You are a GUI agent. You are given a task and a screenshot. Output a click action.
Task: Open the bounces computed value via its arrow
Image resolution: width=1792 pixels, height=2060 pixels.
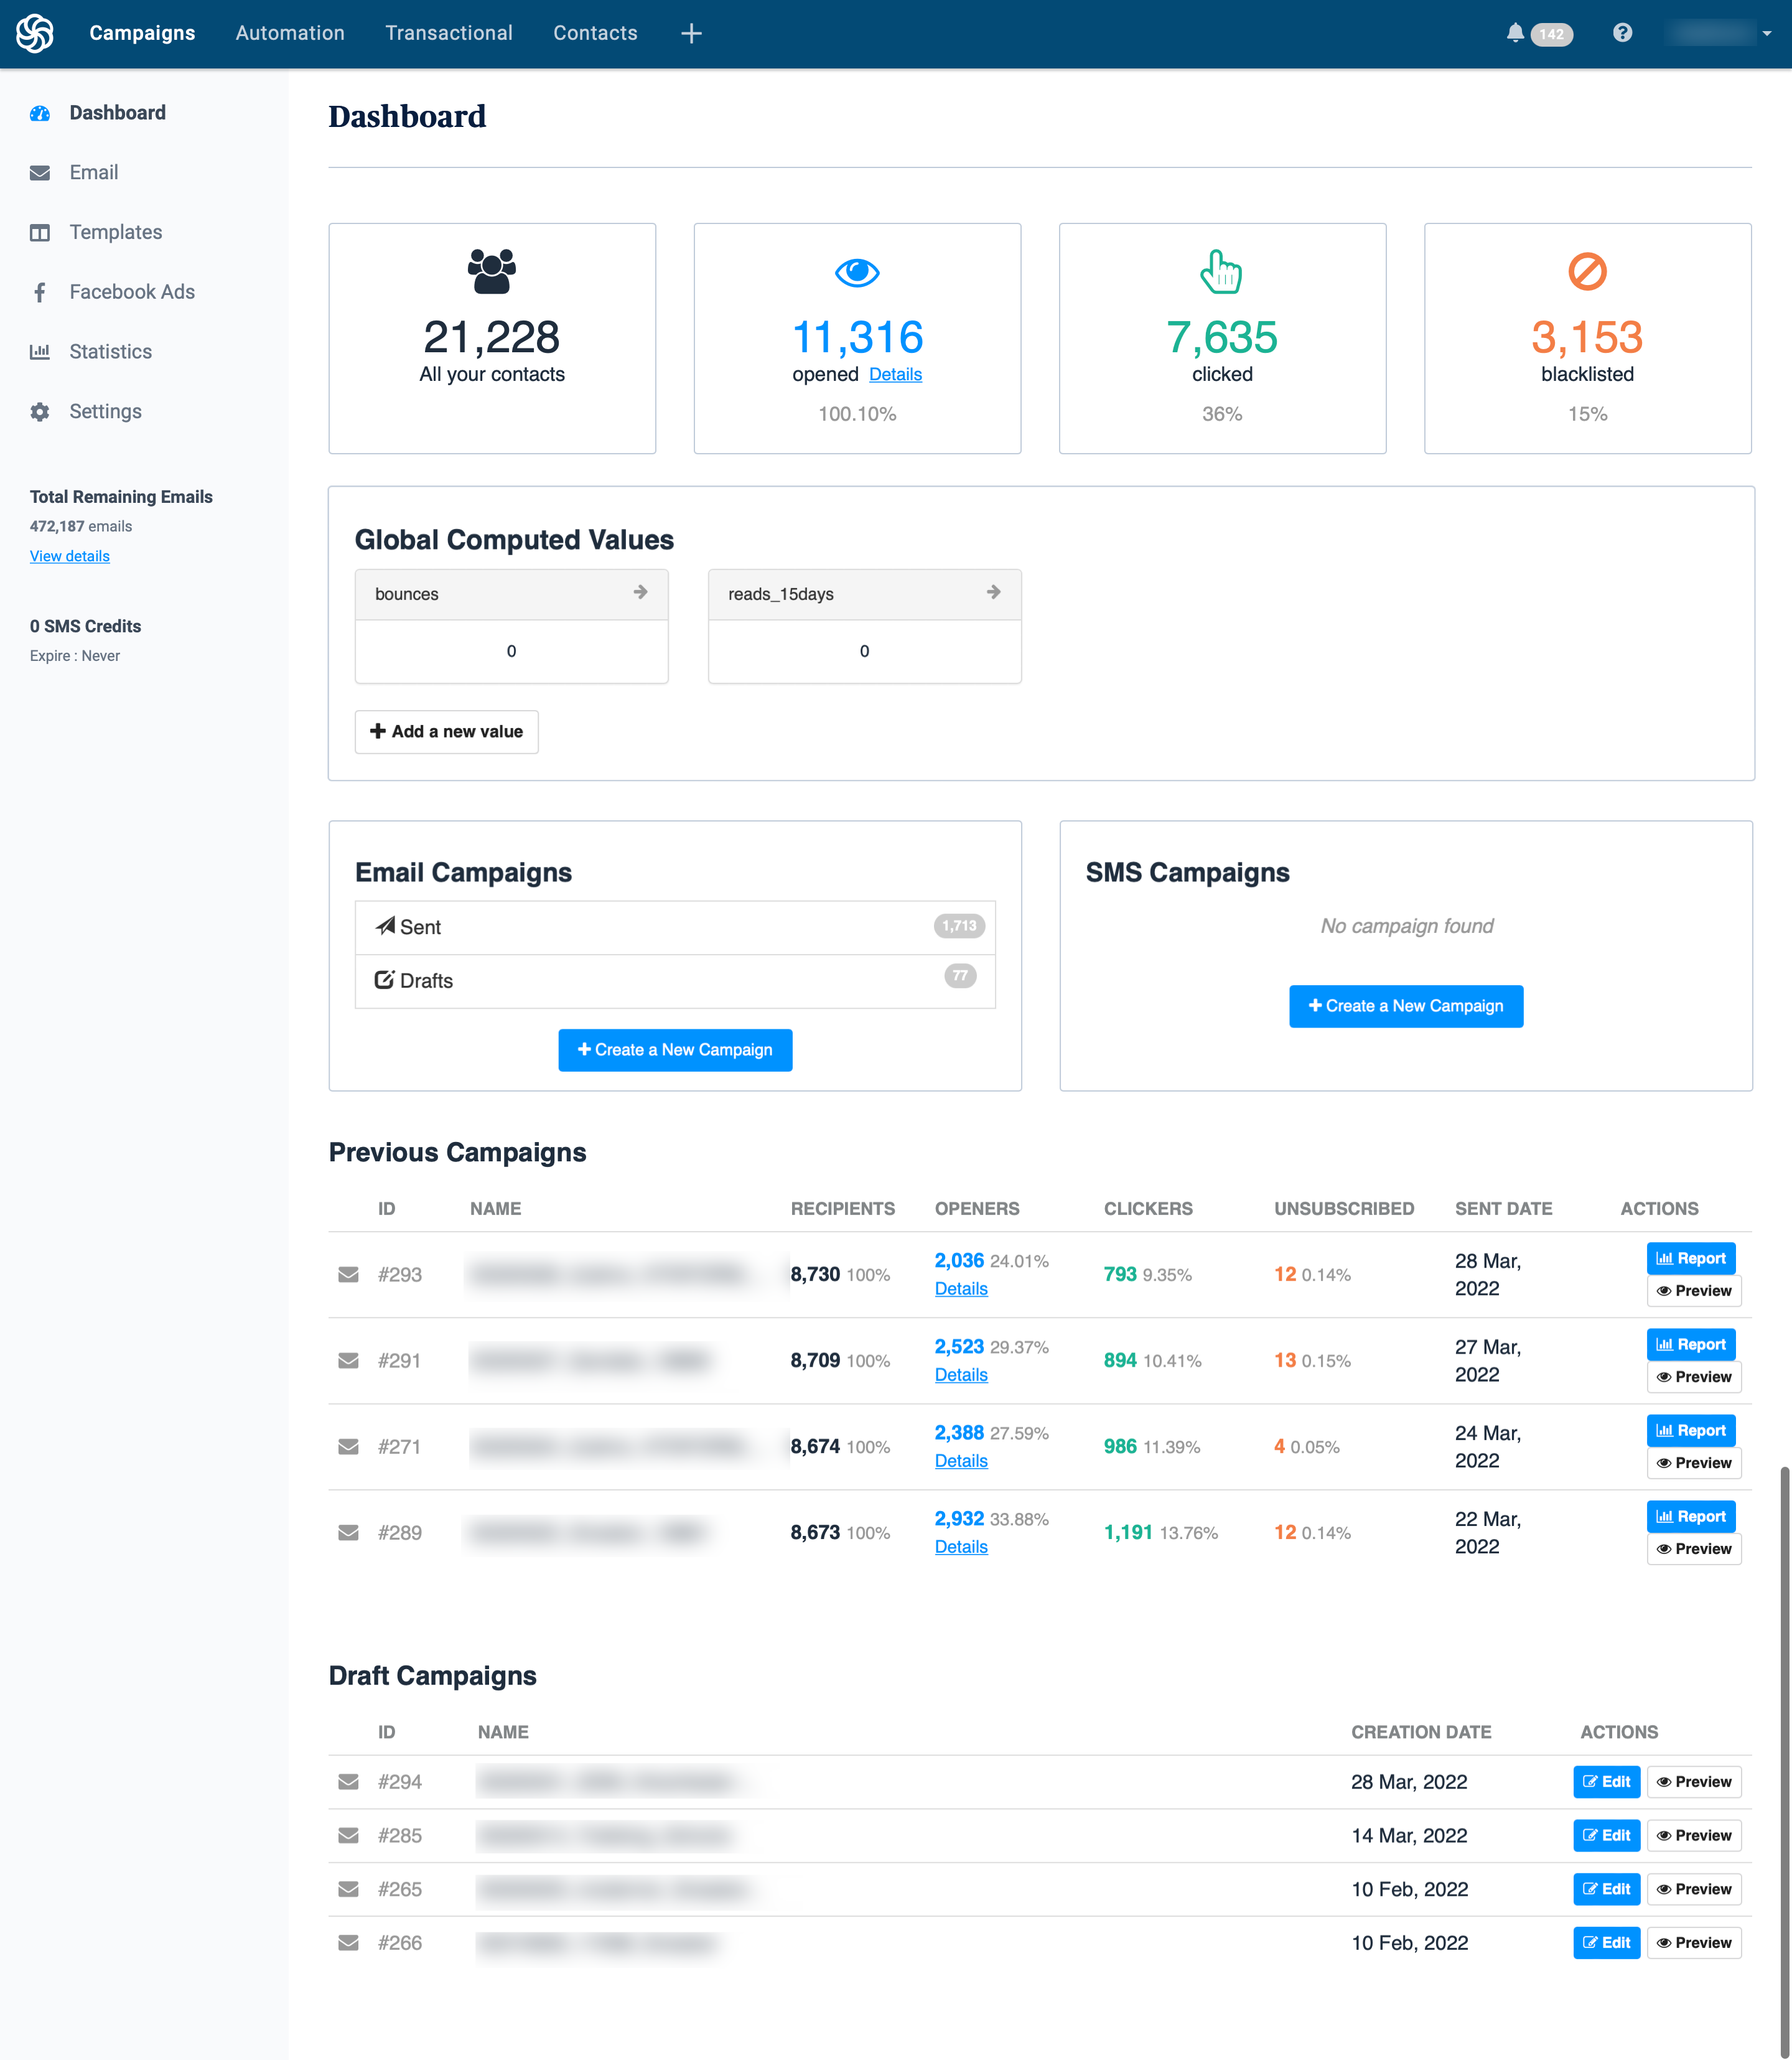[x=641, y=593]
